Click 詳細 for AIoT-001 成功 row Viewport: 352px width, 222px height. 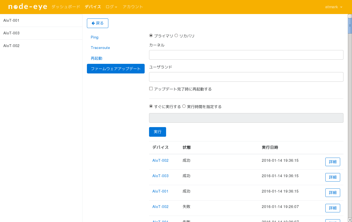[333, 193]
